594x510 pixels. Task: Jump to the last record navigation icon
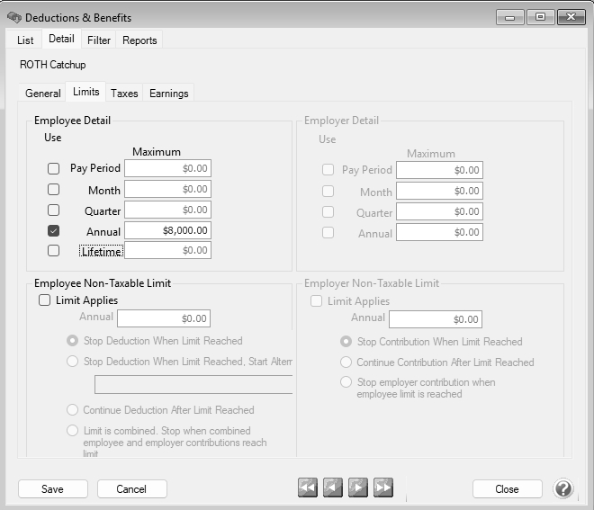pos(383,488)
